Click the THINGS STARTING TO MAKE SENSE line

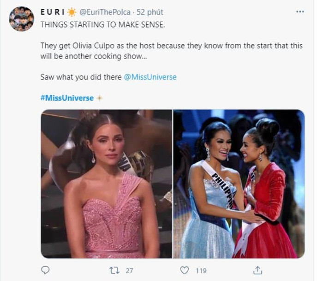102,25
